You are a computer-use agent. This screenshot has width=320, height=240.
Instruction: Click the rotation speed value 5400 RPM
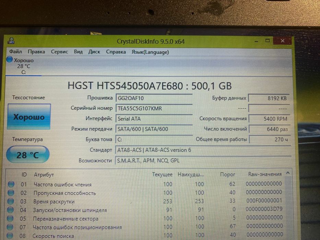[269, 119]
